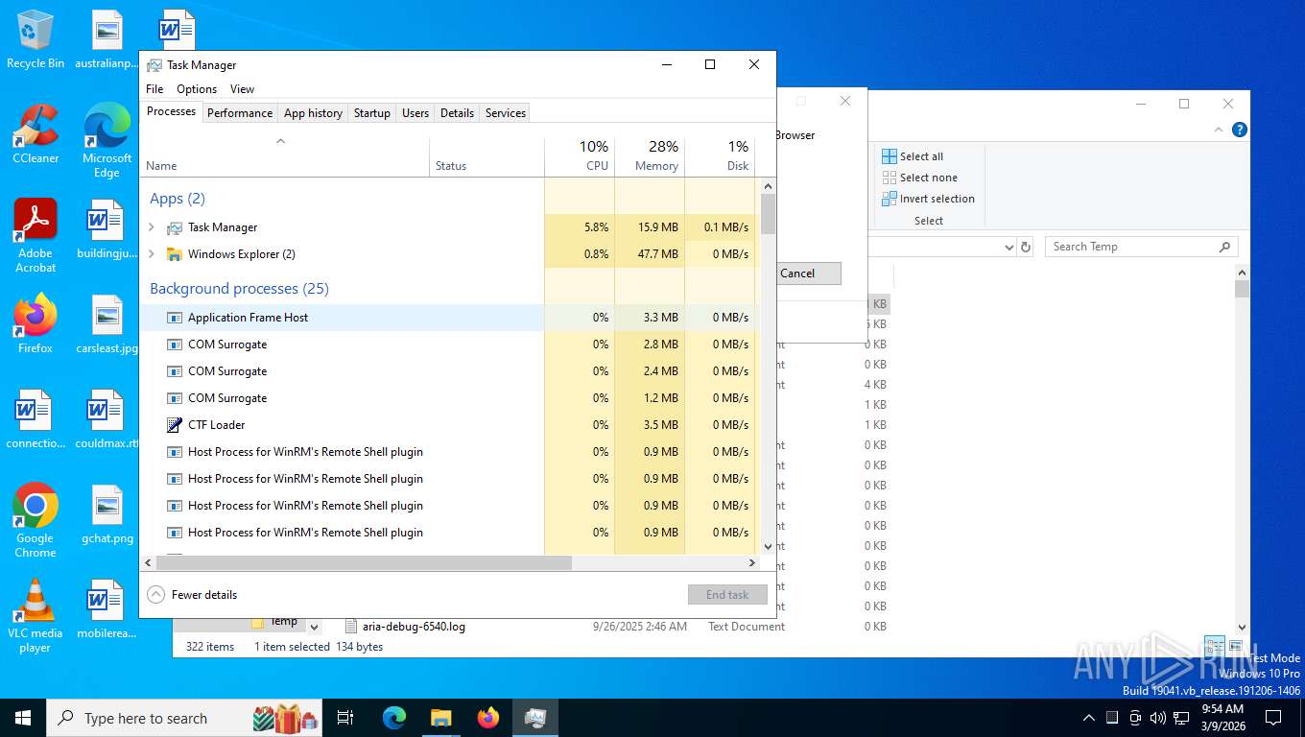Viewport: 1305px width, 737px height.
Task: Click Select none in Explorer ribbon
Action: click(x=919, y=178)
